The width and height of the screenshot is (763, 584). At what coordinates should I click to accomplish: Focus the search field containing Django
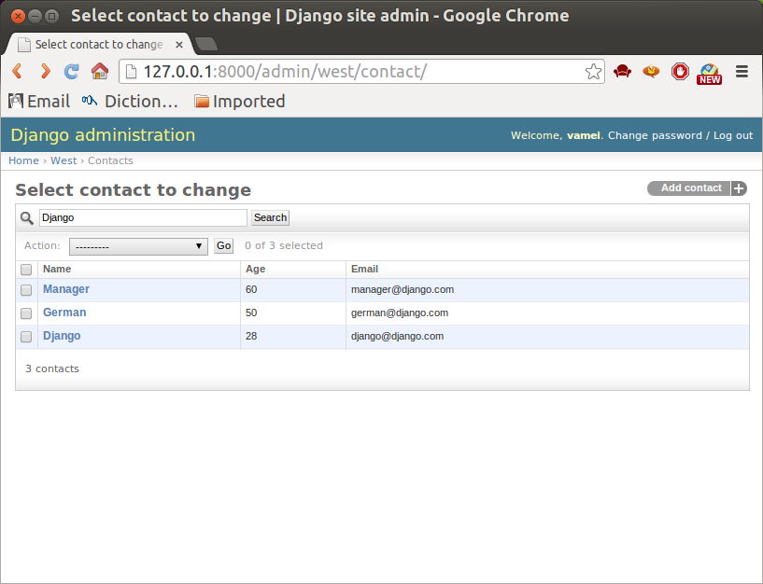pyautogui.click(x=143, y=217)
